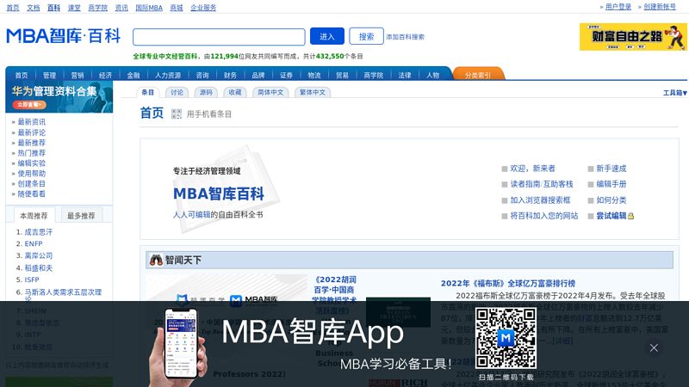Open 离岸公司 entry in recommended list
The image size is (689, 387).
39,255
